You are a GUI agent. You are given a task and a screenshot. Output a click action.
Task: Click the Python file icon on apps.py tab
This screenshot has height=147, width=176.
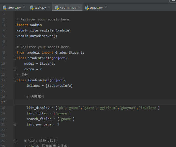point(87,8)
